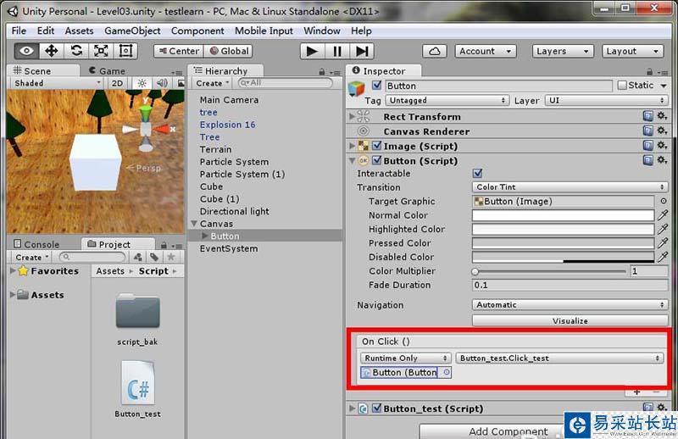This screenshot has height=439, width=678.
Task: Collapse the Button (Script) component
Action: [352, 161]
